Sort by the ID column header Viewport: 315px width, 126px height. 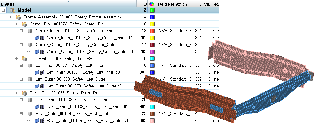click(142, 4)
